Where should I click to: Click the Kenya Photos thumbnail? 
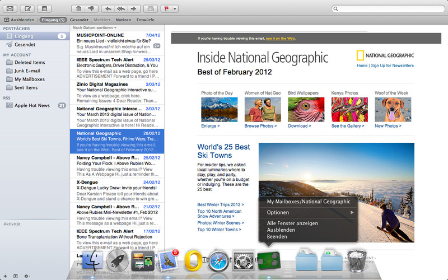point(349,109)
